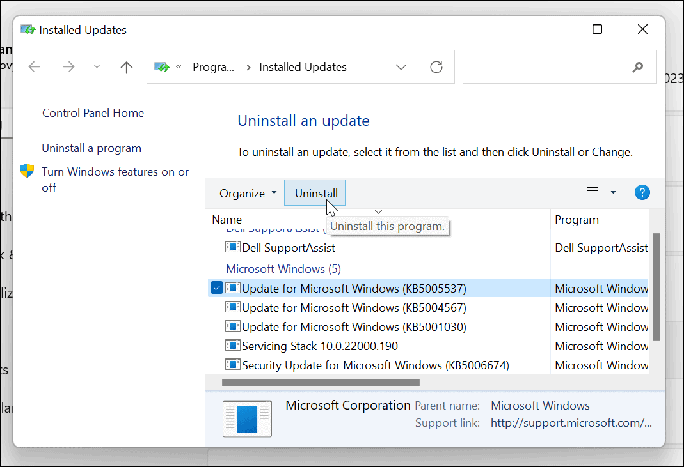The width and height of the screenshot is (684, 467).
Task: Click the search magnifier icon
Action: point(638,66)
